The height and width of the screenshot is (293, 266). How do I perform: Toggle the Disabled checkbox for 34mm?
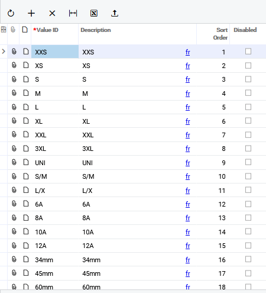(248, 259)
